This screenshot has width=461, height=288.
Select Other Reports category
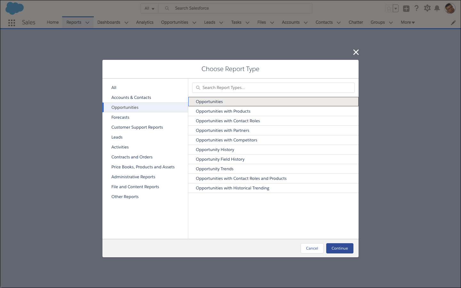pyautogui.click(x=145, y=197)
